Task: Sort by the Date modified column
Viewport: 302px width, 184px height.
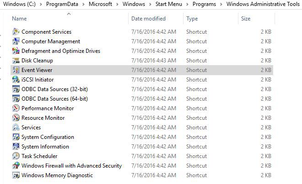Action: pyautogui.click(x=148, y=19)
